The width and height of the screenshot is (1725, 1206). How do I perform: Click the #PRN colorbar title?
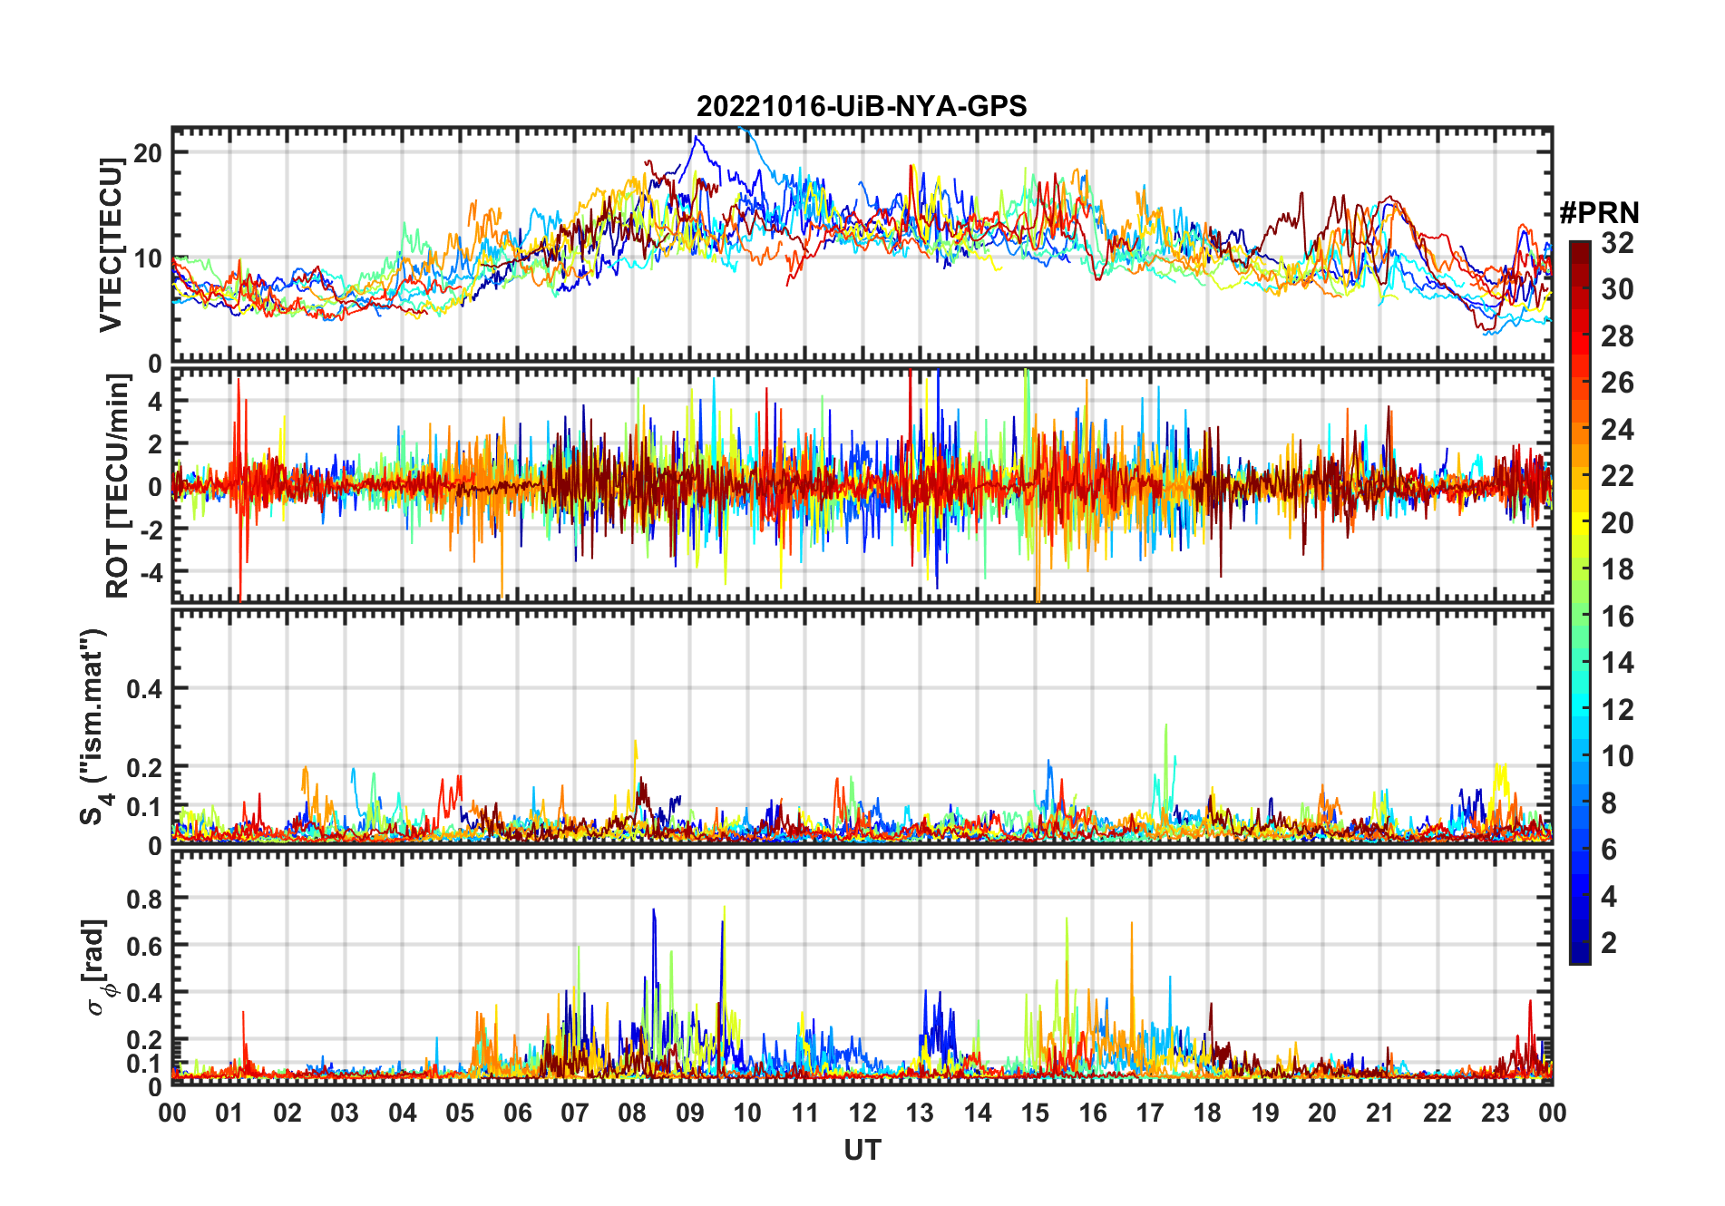[x=1599, y=213]
